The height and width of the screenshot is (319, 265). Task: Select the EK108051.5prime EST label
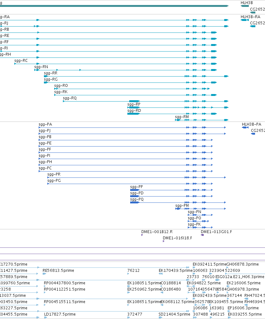144,283
